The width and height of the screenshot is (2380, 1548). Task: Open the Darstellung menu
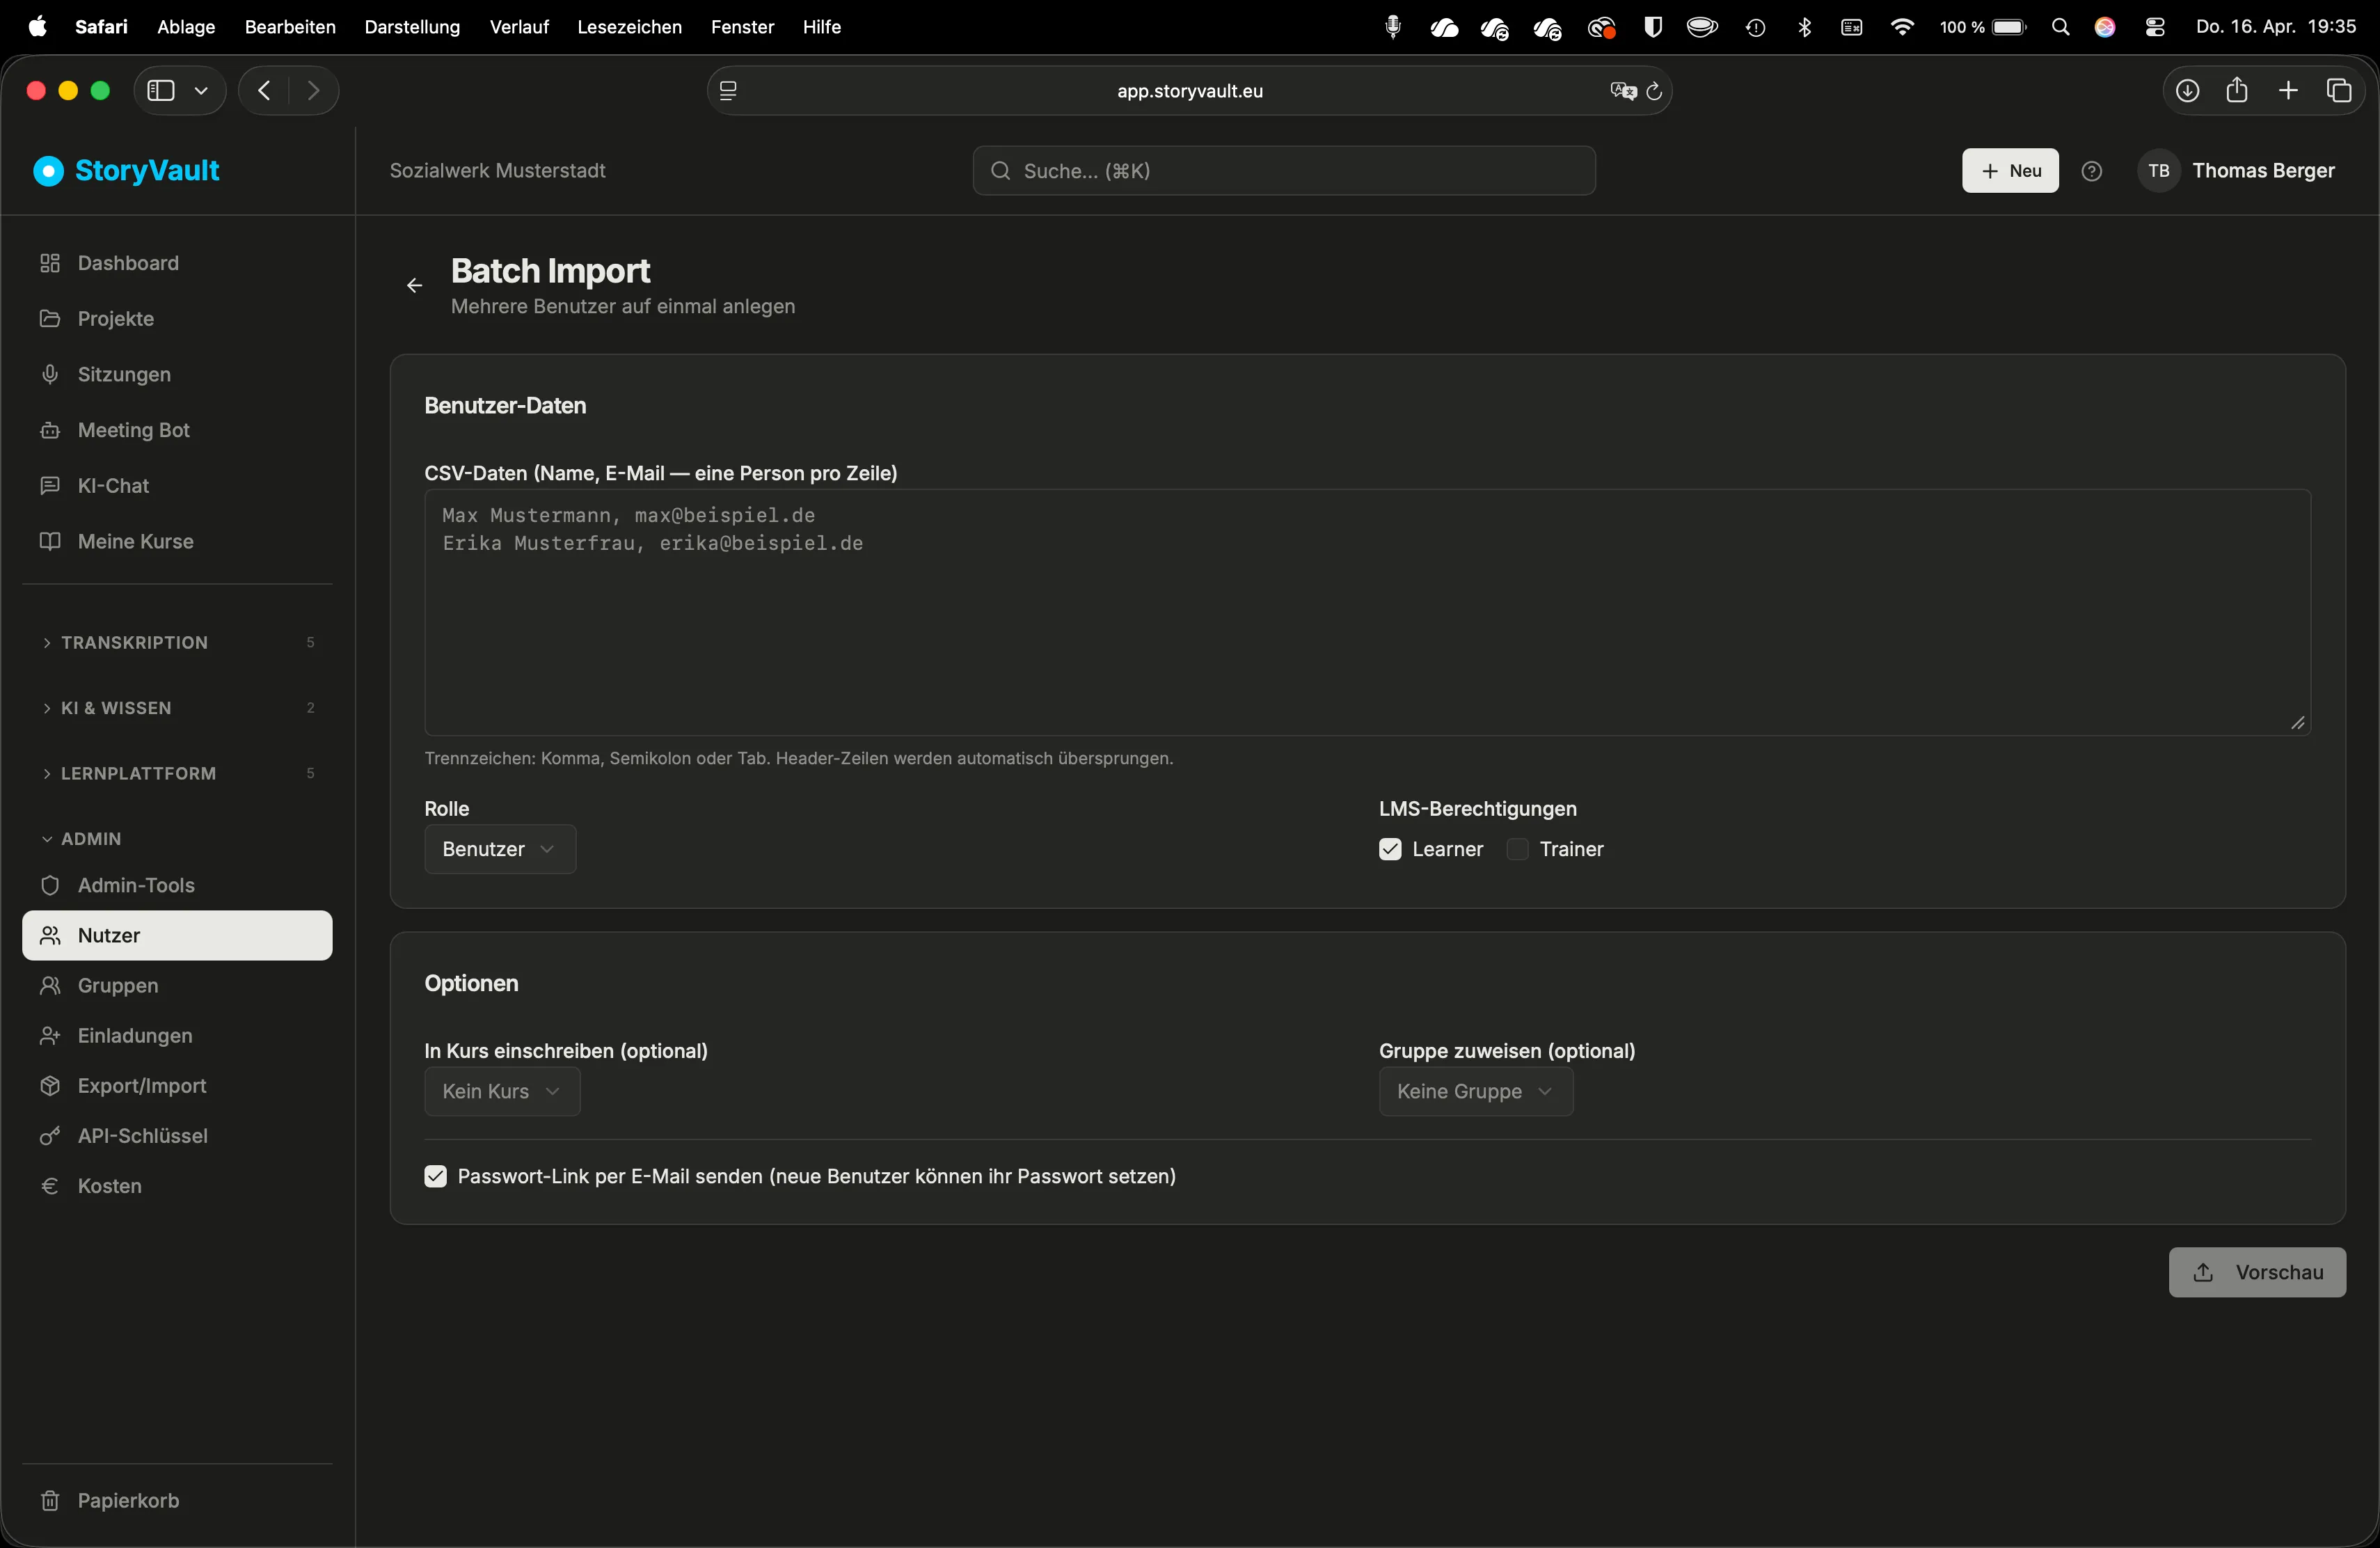coord(412,27)
